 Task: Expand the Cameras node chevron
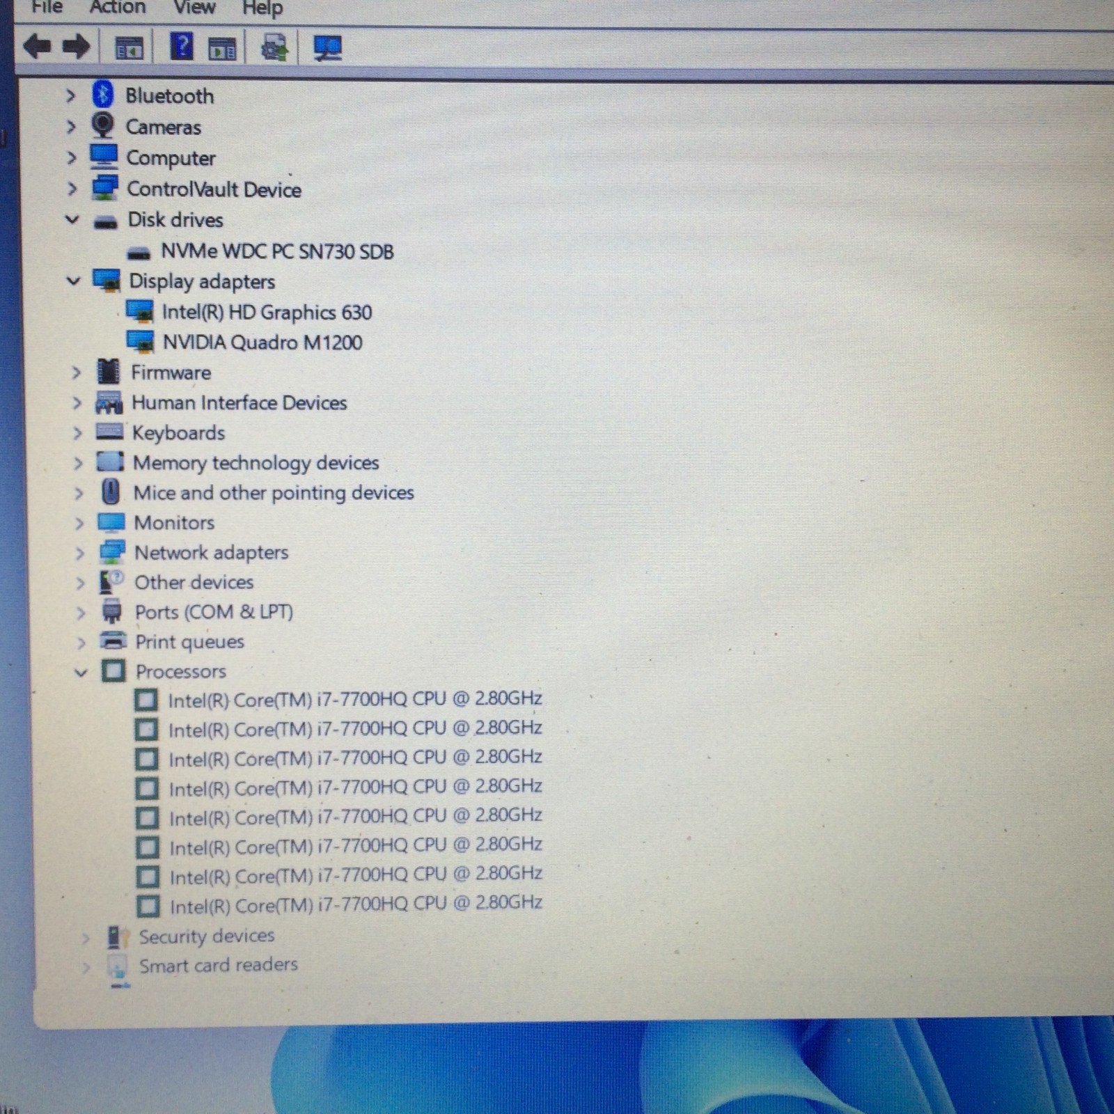click(71, 127)
